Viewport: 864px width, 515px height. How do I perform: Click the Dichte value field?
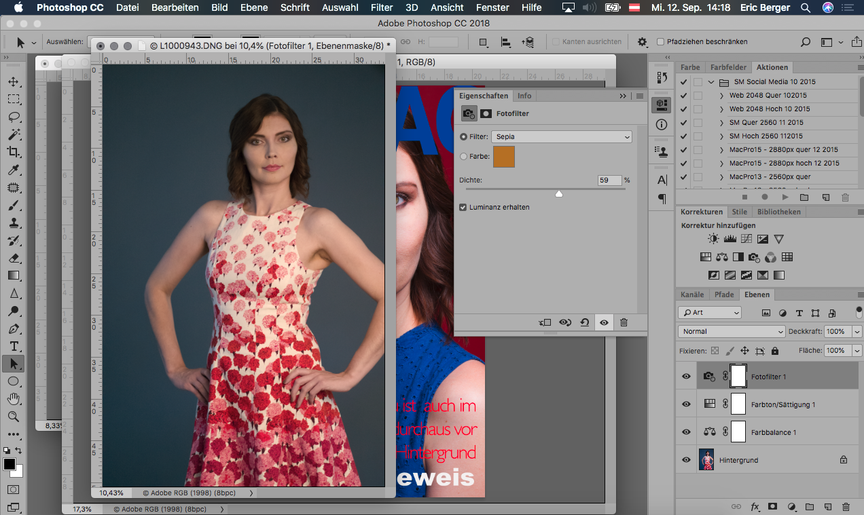point(609,180)
